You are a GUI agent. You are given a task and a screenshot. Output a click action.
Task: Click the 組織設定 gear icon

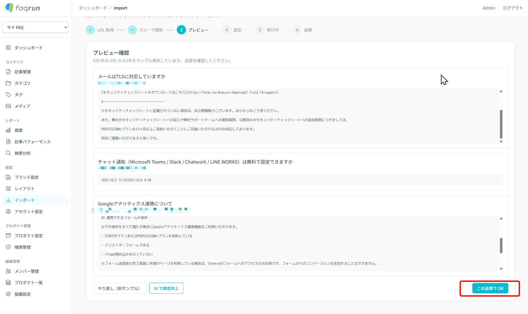(x=8, y=294)
